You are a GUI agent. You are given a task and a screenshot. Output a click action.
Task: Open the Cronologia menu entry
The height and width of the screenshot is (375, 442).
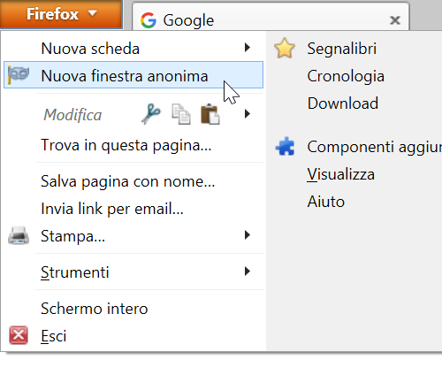point(346,76)
